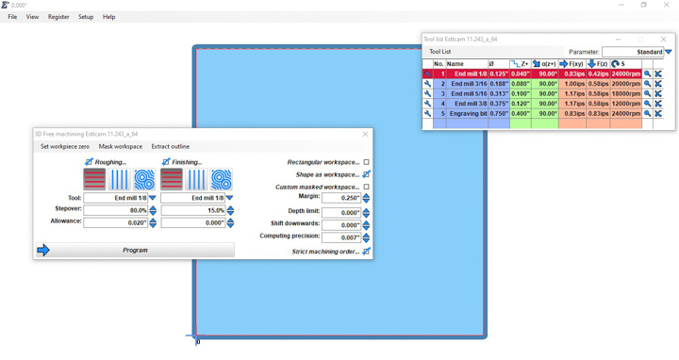Viewport: 679px width, 360px height.
Task: Click Extract outline
Action: point(170,146)
